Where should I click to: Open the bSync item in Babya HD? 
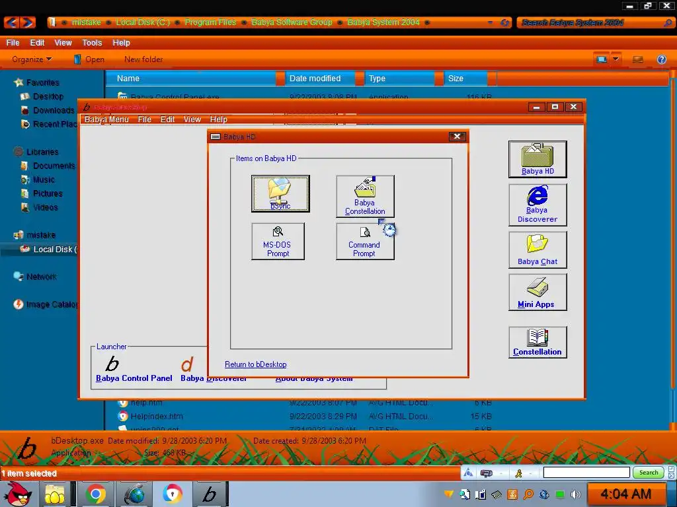(x=280, y=193)
